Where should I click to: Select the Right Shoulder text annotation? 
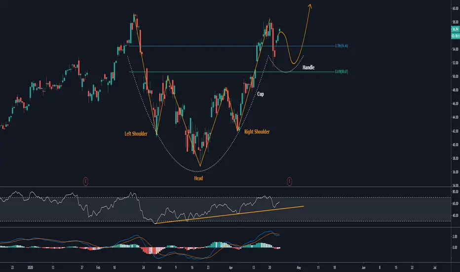coord(257,132)
